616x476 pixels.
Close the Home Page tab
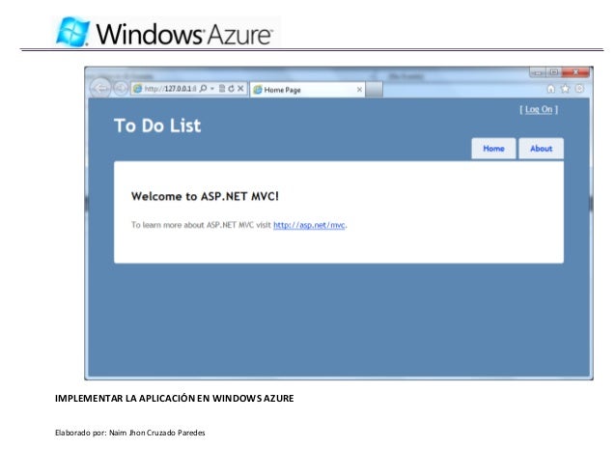click(x=359, y=90)
